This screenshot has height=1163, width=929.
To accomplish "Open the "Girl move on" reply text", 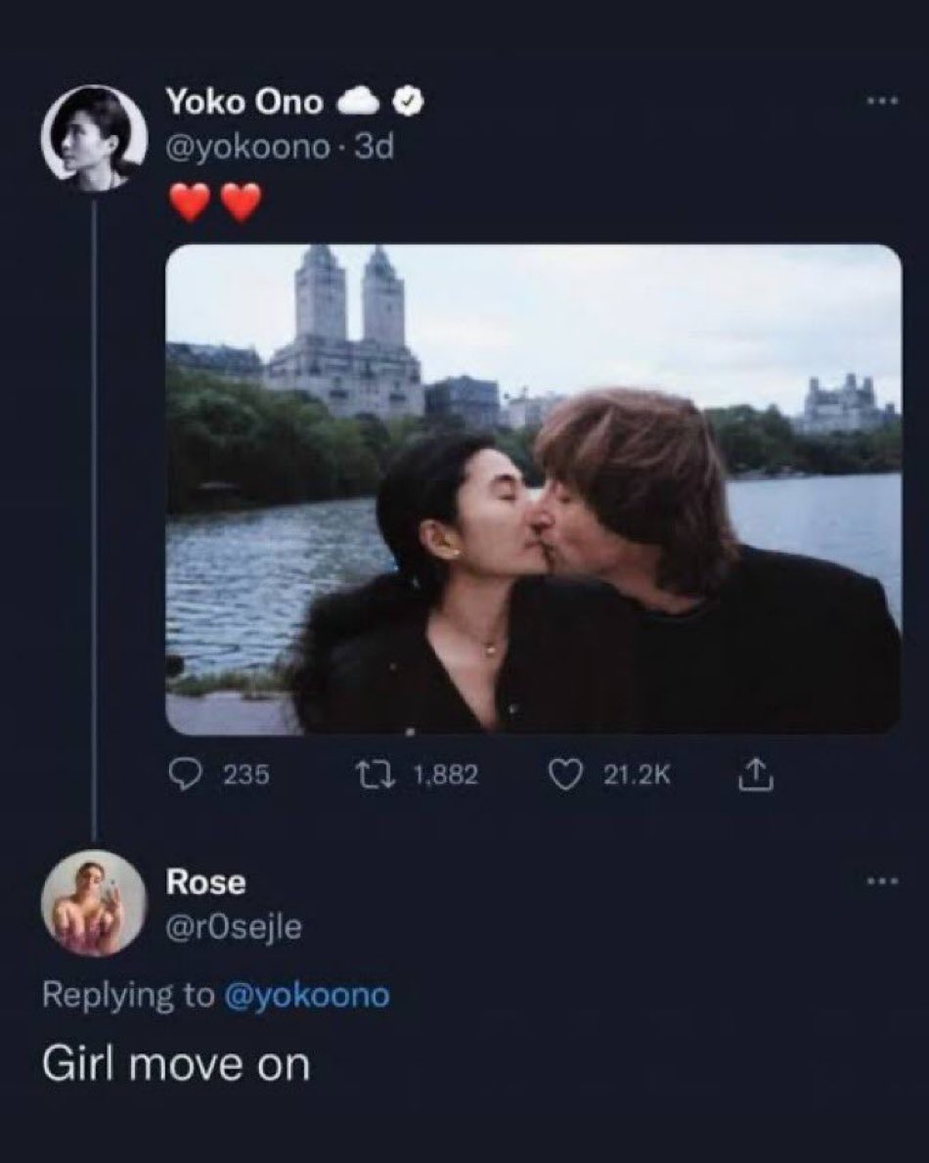I will (x=176, y=1063).
